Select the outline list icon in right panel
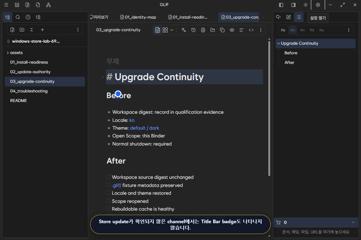The height and width of the screenshot is (240, 361). click(299, 17)
